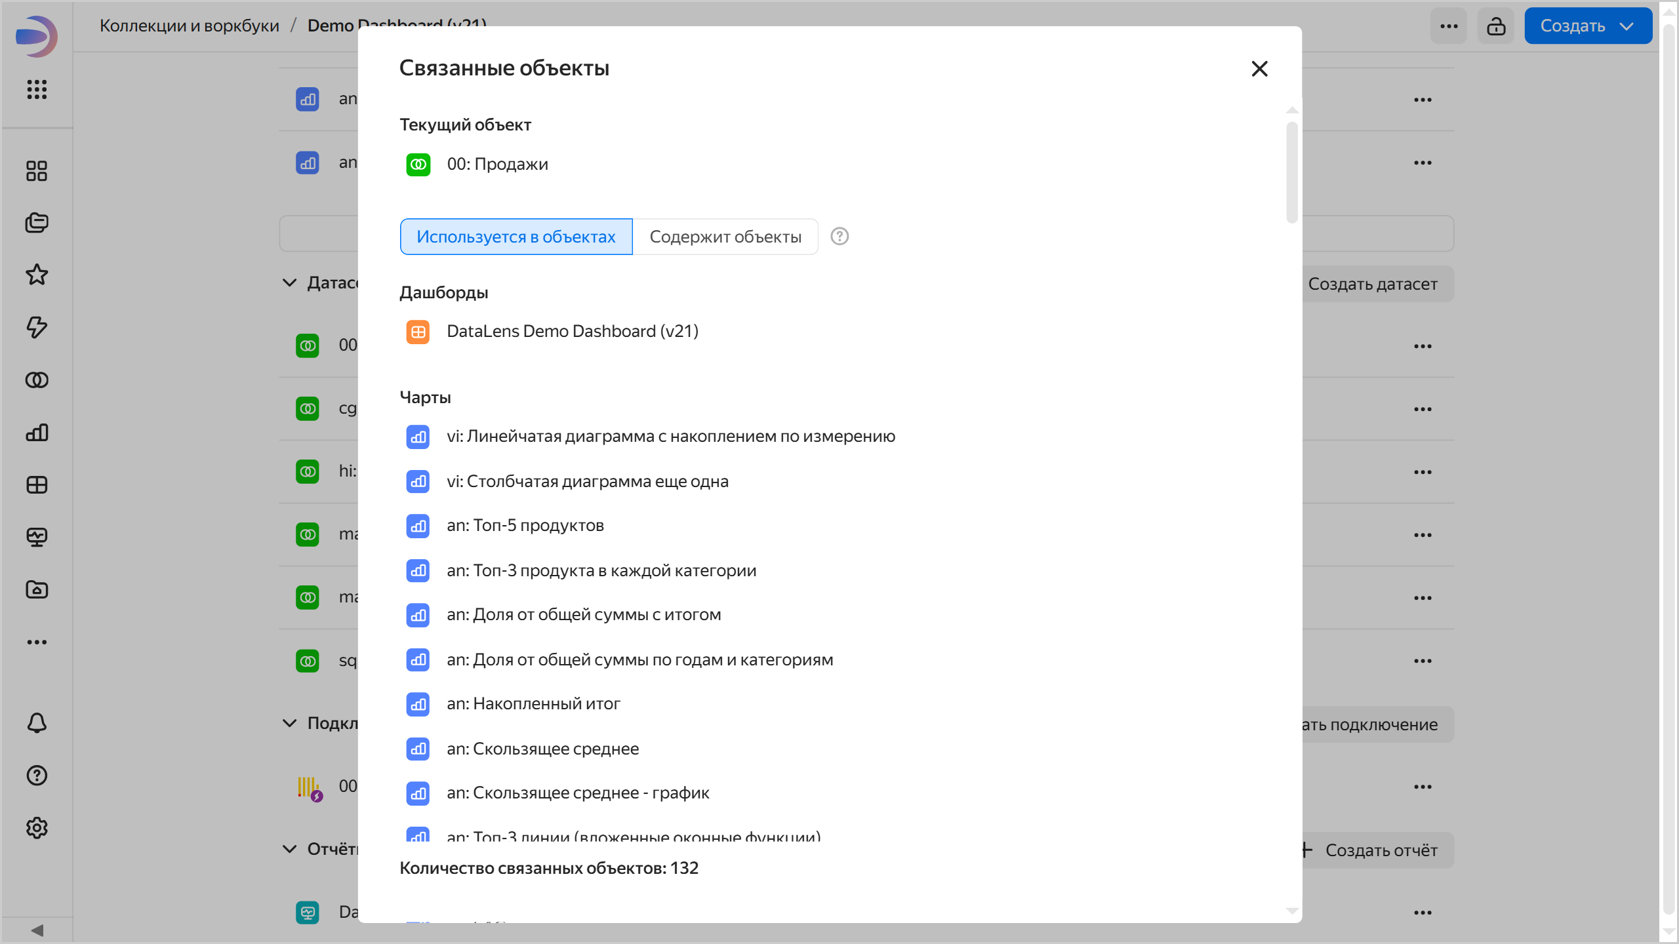Collapse the Подключения section chevron
The width and height of the screenshot is (1679, 944).
pos(289,723)
